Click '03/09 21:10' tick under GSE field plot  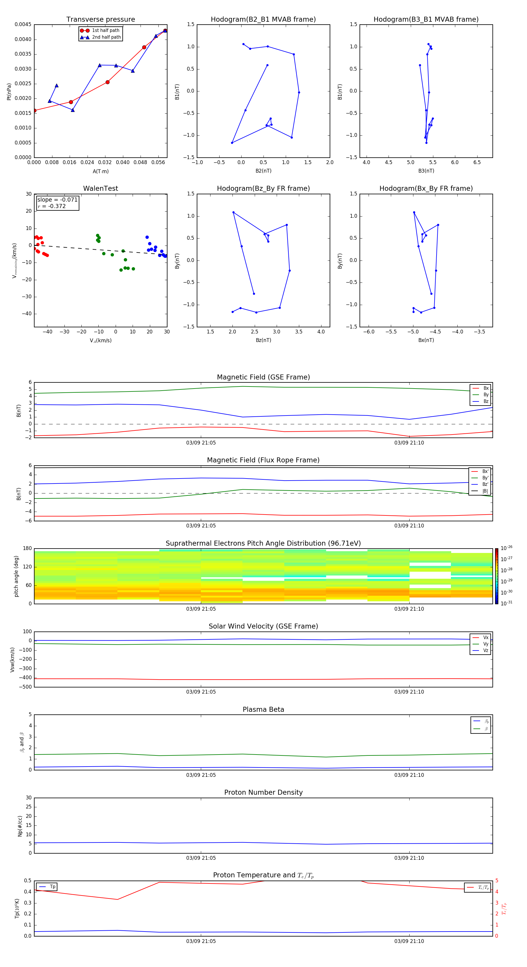[x=409, y=443]
